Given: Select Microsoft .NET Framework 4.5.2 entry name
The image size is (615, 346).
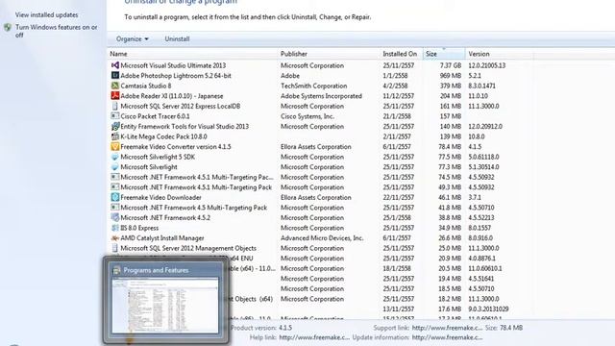Looking at the screenshot, I should [x=165, y=218].
